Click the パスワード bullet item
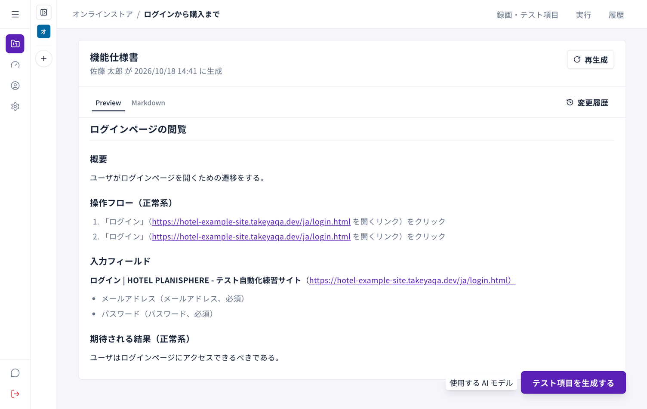Screen dimensions: 647x409 tap(157, 314)
